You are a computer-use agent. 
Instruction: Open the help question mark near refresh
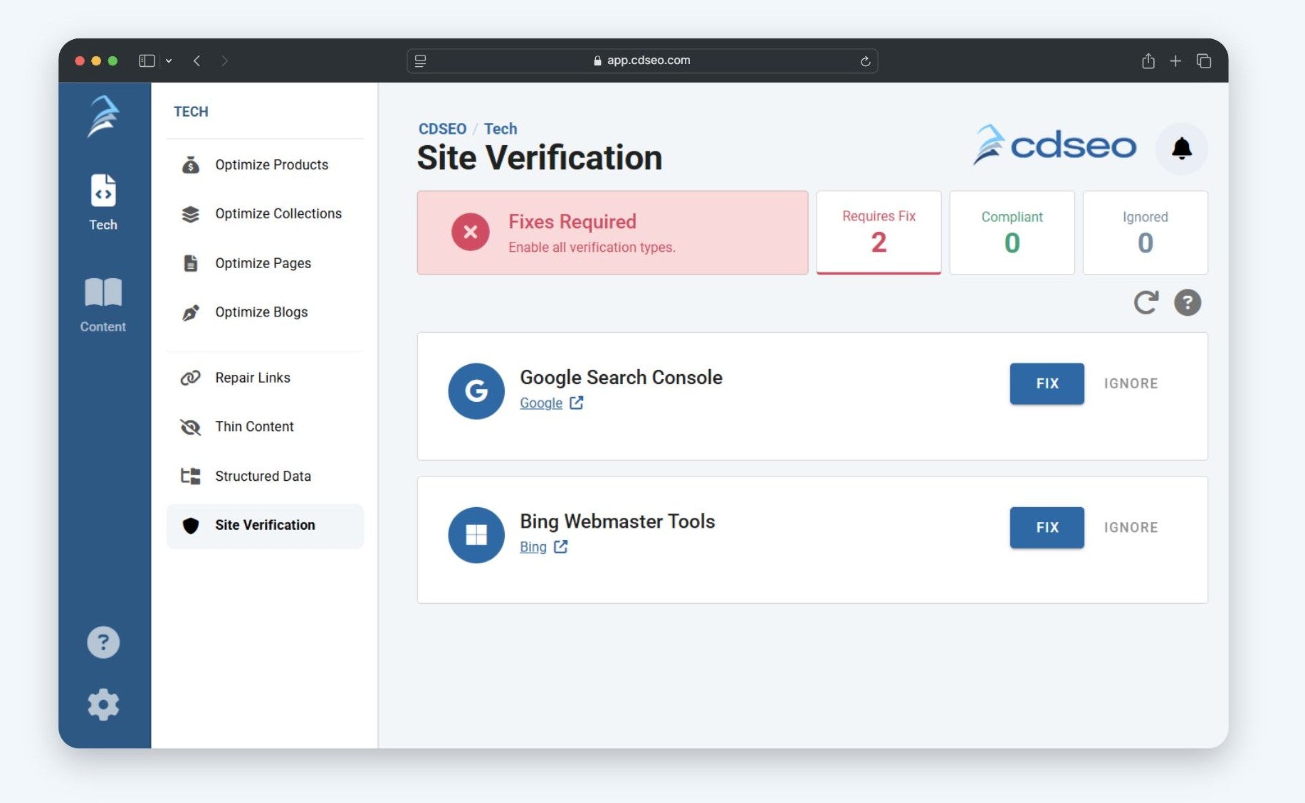pos(1187,302)
